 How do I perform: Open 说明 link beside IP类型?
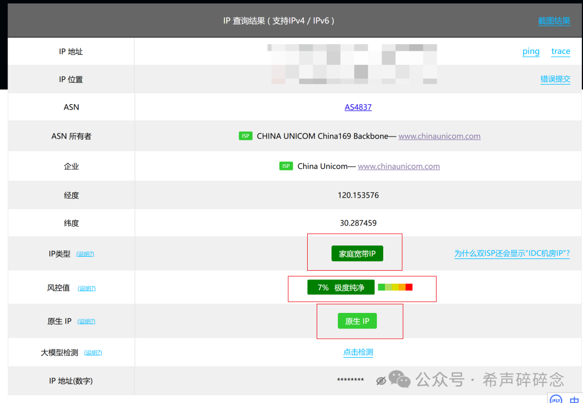[85, 254]
